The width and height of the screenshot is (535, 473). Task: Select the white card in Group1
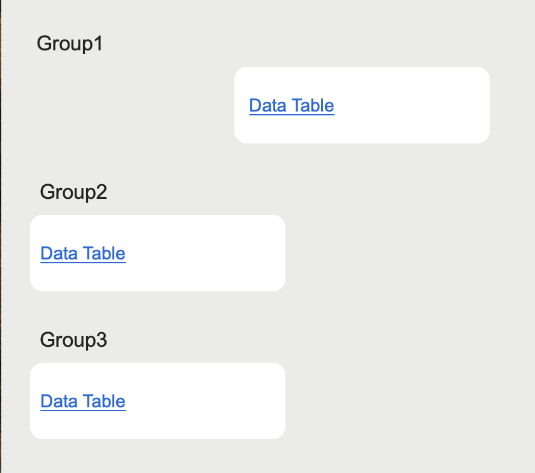tap(361, 105)
